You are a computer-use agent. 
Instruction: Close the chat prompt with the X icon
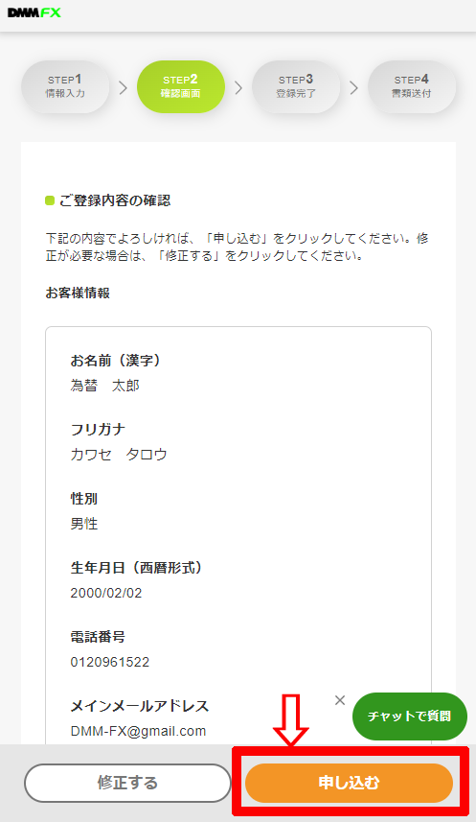tap(340, 700)
